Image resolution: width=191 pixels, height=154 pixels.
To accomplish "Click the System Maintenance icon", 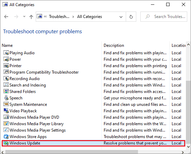I will point(6,104).
